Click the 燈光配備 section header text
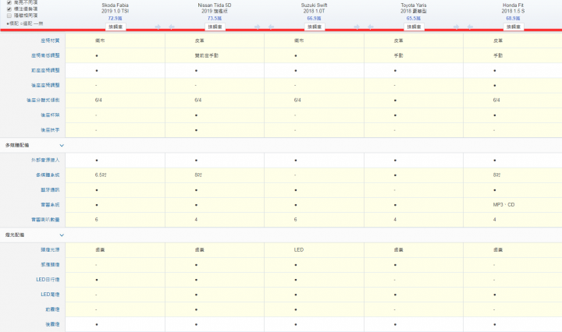 15,235
